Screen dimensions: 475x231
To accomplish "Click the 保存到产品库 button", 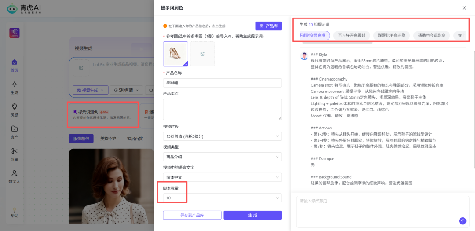I will coord(192,215).
